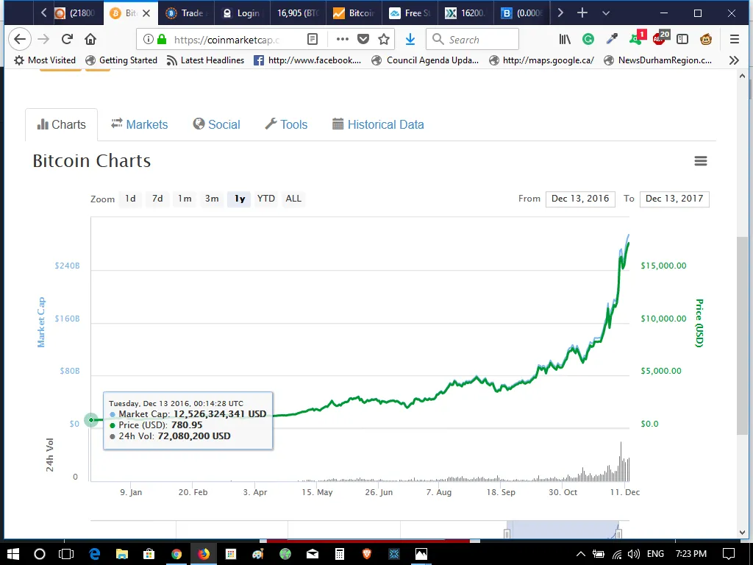Viewport: 753px width, 565px height.
Task: Switch to the 16200 tab
Action: (x=465, y=13)
